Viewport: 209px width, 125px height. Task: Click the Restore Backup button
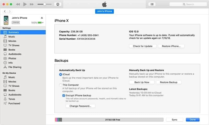coord(169,82)
